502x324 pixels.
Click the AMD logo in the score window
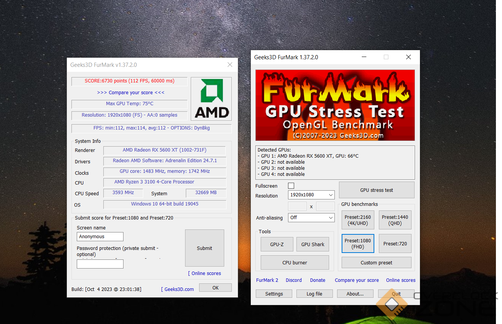click(x=211, y=99)
